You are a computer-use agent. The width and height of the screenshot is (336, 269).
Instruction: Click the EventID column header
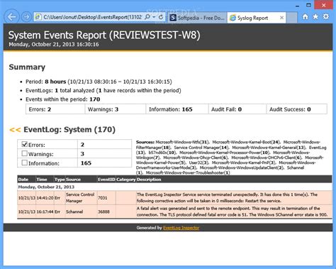106,180
